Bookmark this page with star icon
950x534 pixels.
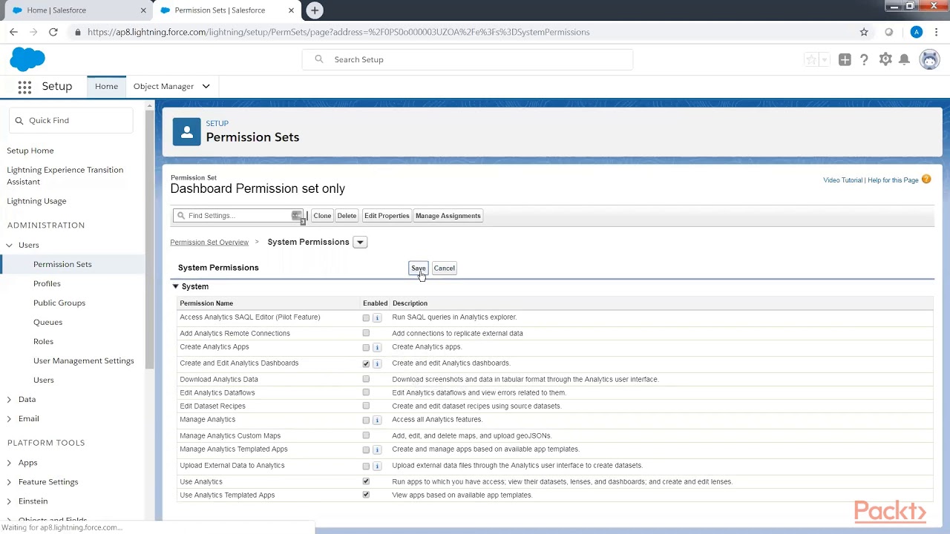[864, 32]
